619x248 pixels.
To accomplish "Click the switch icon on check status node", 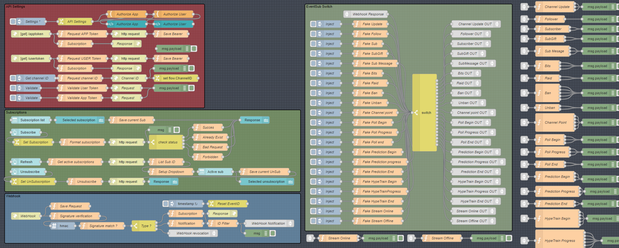I will [x=153, y=142].
